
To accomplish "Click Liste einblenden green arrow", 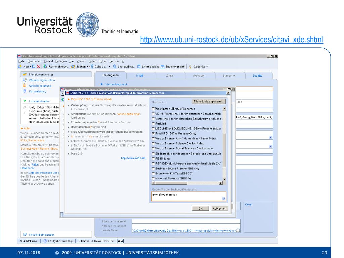I will click(25, 101).
